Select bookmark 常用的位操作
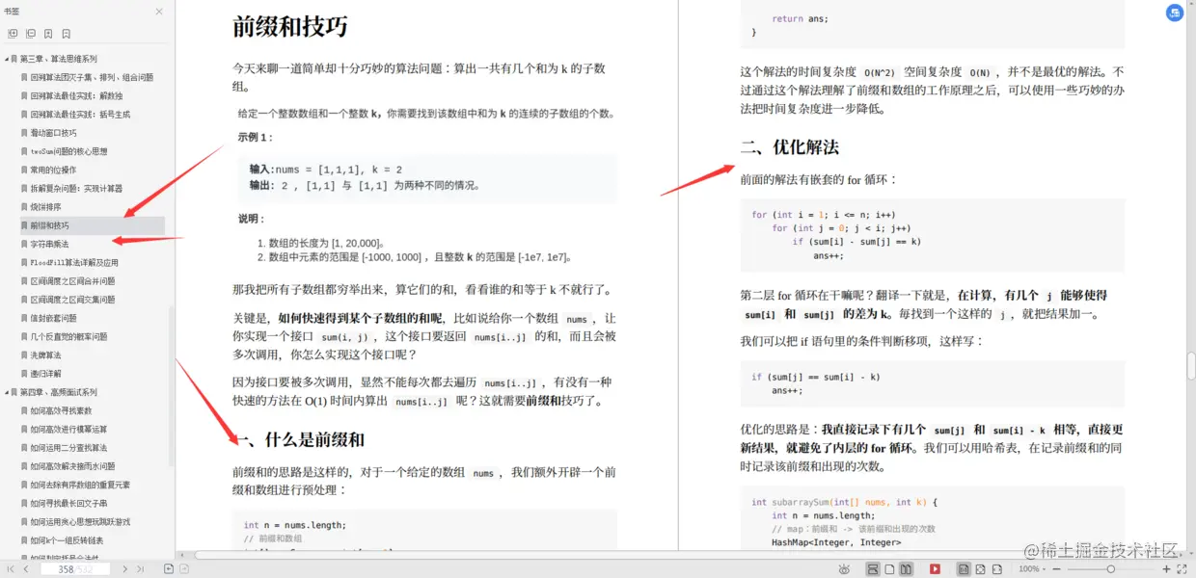 pos(53,170)
